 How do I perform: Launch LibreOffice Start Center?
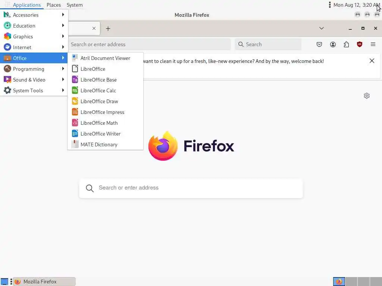(105, 69)
